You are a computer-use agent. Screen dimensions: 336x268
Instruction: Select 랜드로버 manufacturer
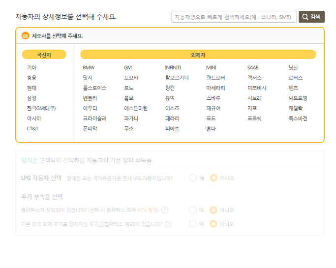216,78
